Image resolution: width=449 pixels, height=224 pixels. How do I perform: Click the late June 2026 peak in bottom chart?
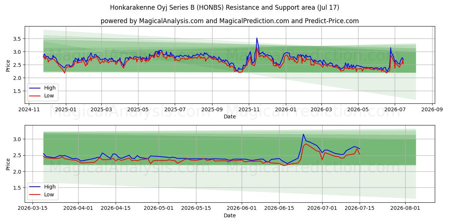coord(303,134)
